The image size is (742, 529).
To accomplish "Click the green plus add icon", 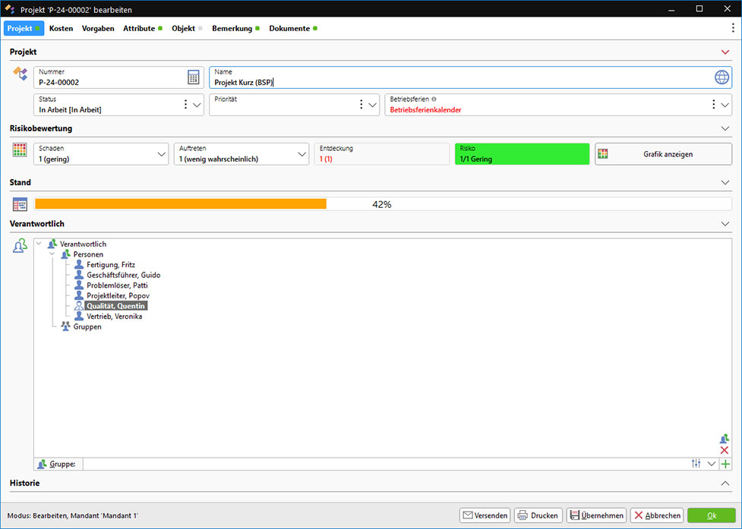I will [x=725, y=464].
